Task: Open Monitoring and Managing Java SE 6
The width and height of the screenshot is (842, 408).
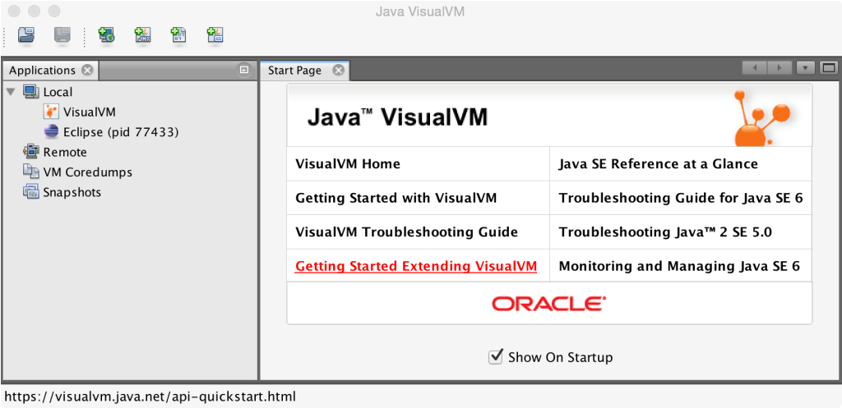Action: [679, 267]
